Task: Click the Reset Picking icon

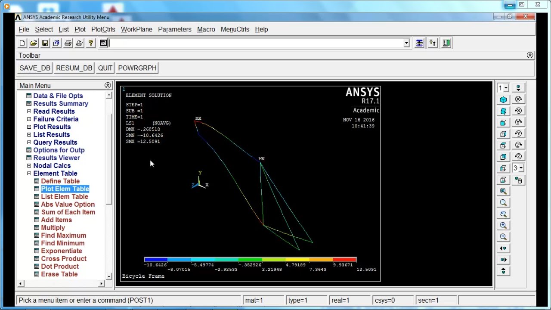Action: (x=433, y=43)
